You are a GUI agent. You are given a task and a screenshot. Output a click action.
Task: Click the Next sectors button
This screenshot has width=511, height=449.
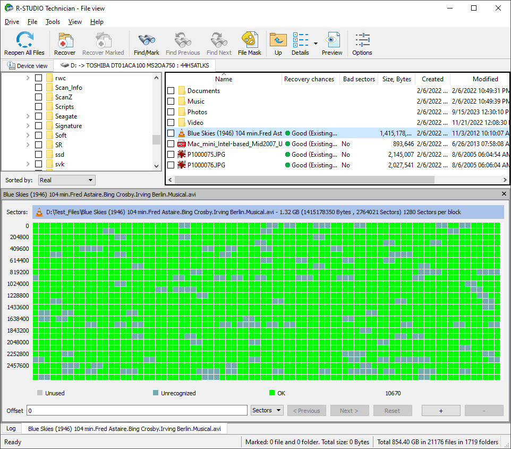point(350,411)
